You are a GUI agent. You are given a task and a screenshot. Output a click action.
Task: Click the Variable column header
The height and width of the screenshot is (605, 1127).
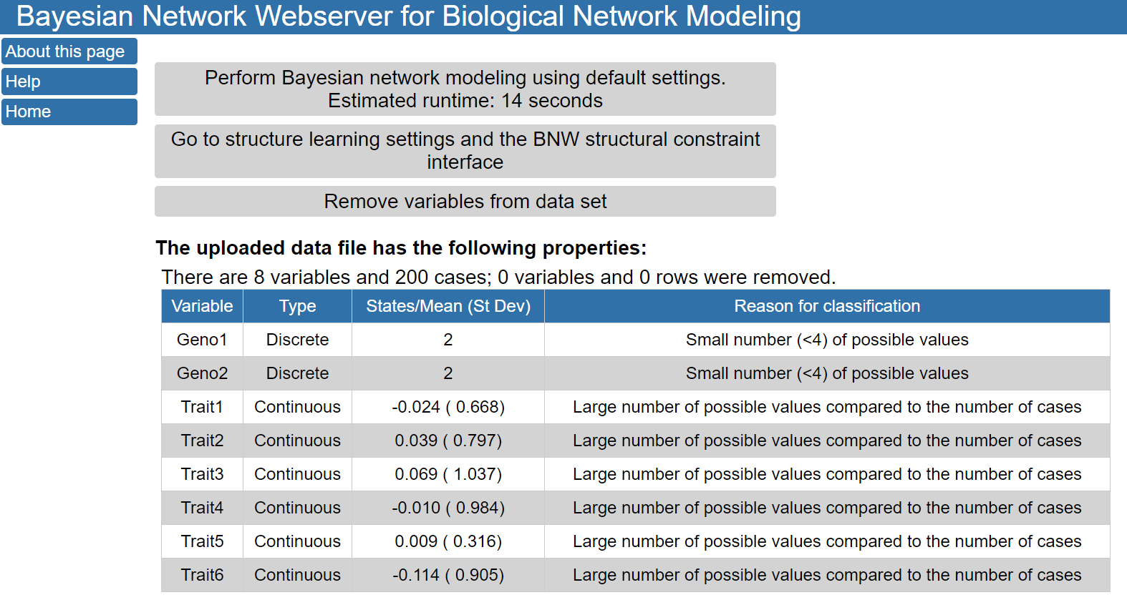tap(202, 306)
